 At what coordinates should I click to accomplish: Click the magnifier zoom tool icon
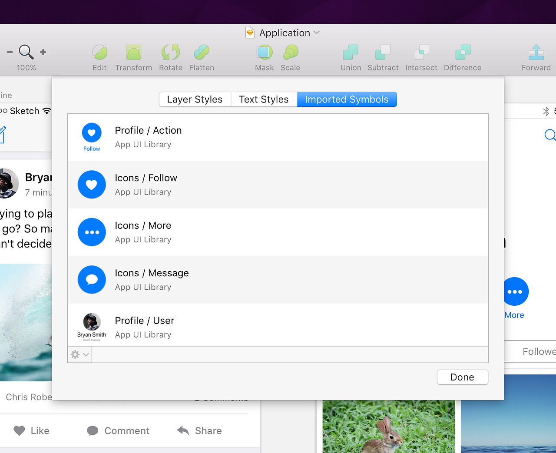[26, 52]
